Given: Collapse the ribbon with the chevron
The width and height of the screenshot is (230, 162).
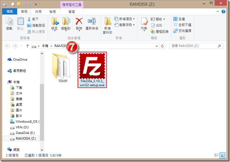Looking at the screenshot, I should tap(217, 11).
